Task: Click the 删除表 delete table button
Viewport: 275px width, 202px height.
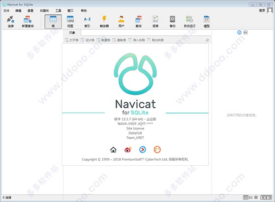Action: [119, 40]
